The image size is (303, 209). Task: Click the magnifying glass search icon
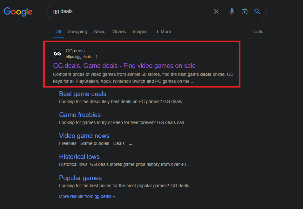click(x=257, y=11)
